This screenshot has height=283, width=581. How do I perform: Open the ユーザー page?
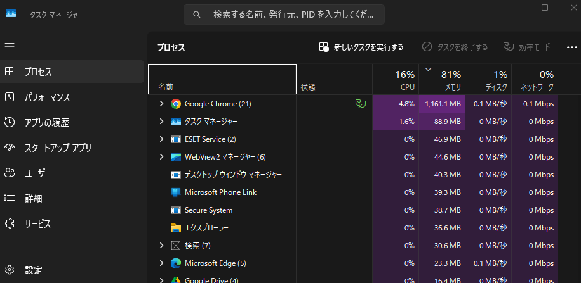[72, 173]
